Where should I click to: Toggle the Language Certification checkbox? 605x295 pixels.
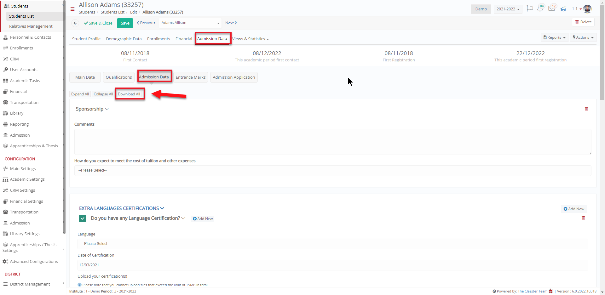tap(83, 218)
